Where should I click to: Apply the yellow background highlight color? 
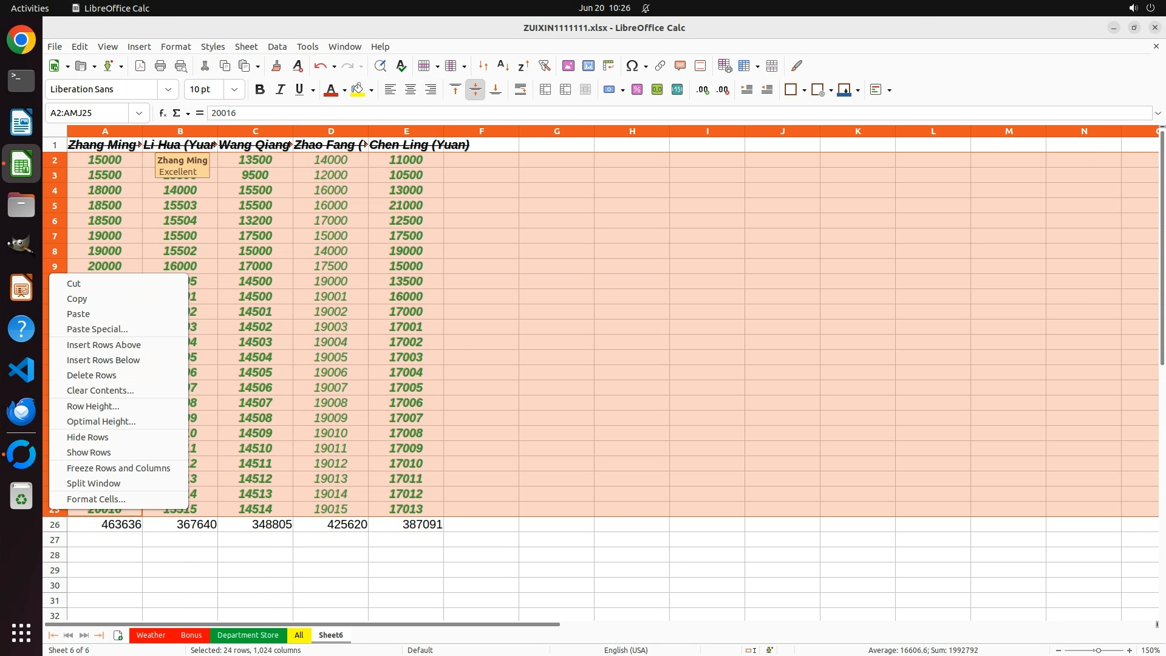(358, 89)
